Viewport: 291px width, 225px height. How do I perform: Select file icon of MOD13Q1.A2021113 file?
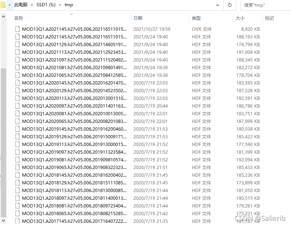tap(18, 52)
